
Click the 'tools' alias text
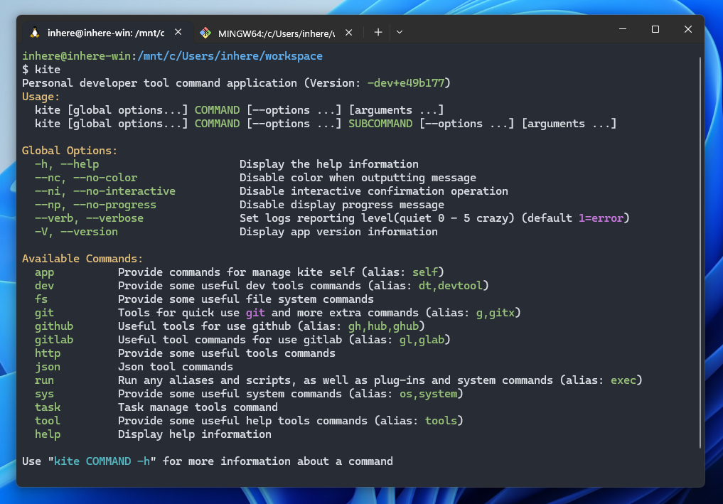[x=441, y=421]
